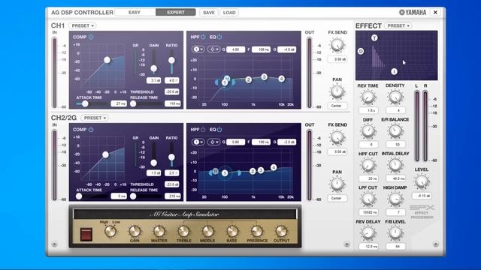The height and width of the screenshot is (270, 481).
Task: Click CH1 PAN Center value field
Action: click(x=337, y=106)
